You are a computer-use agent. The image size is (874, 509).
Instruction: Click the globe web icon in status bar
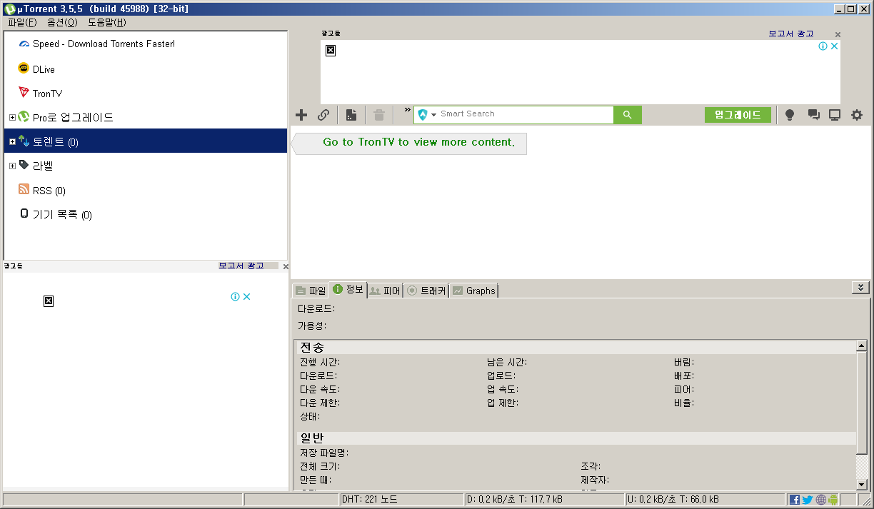click(821, 500)
